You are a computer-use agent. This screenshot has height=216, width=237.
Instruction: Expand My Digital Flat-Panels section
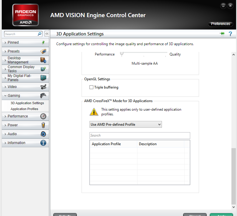25,78
